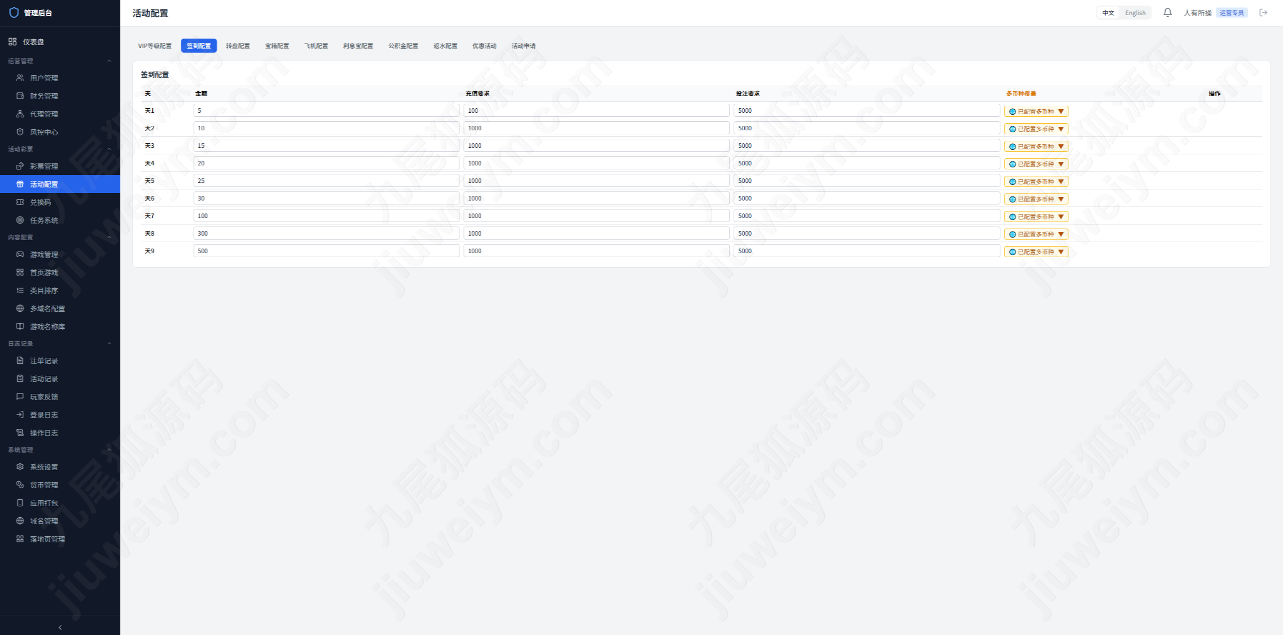Viewport: 1283px width, 635px height.
Task: Open 天1 multi-currency dropdown
Action: pyautogui.click(x=1036, y=111)
